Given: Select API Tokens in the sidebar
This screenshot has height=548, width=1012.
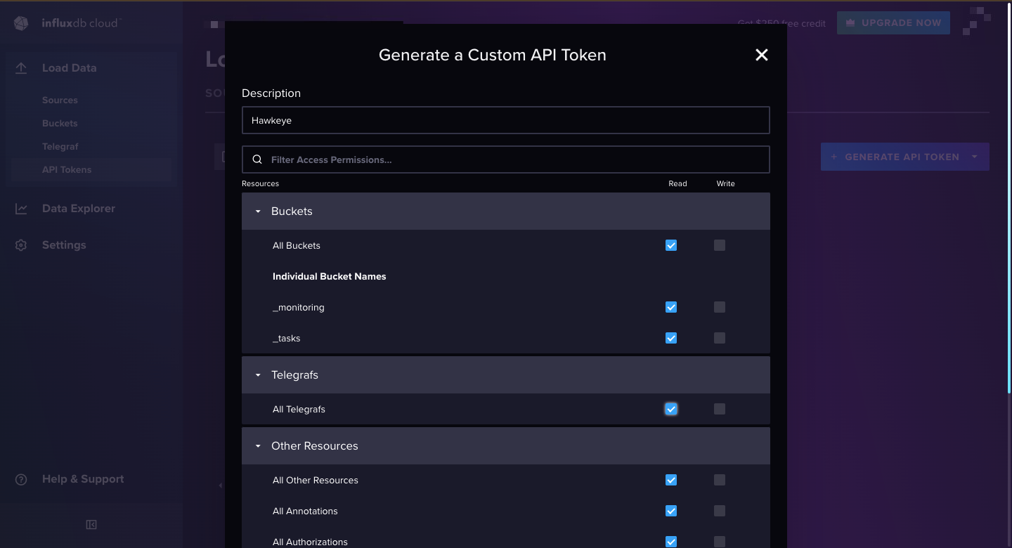Looking at the screenshot, I should point(67,169).
